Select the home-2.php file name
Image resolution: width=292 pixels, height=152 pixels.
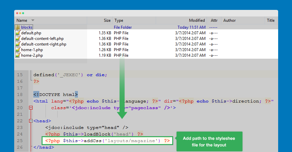[x=32, y=55]
